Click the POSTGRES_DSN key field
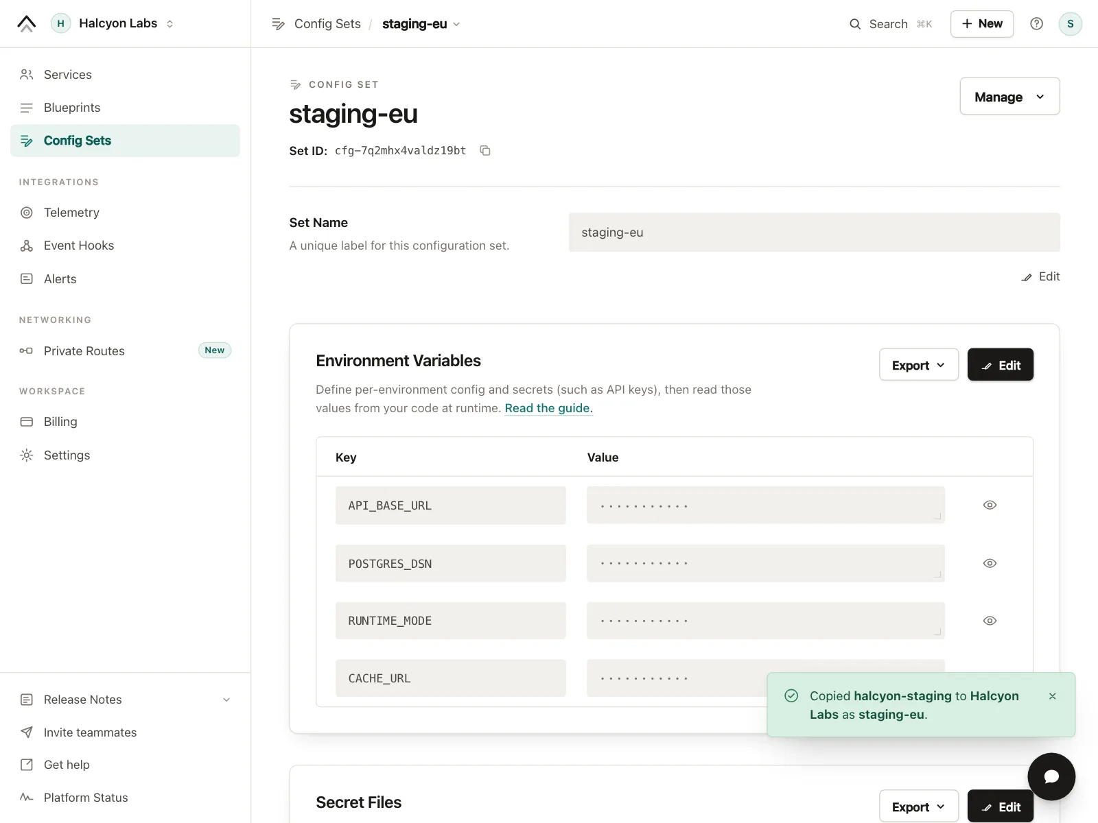Image resolution: width=1098 pixels, height=823 pixels. [x=451, y=563]
